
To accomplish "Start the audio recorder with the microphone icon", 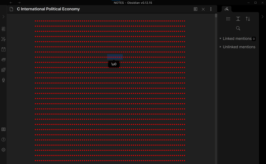I will [3, 80].
